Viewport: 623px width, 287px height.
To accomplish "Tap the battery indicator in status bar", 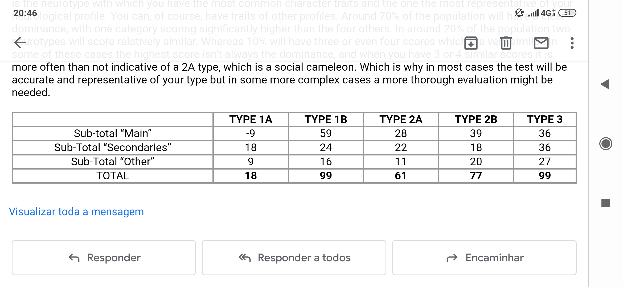I will [x=567, y=13].
